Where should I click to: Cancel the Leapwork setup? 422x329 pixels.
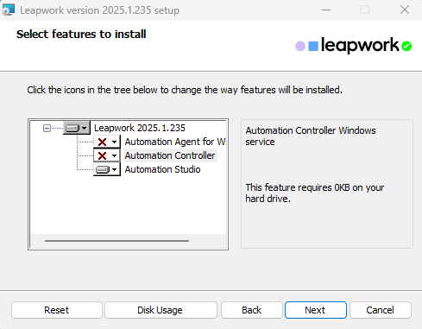point(381,310)
